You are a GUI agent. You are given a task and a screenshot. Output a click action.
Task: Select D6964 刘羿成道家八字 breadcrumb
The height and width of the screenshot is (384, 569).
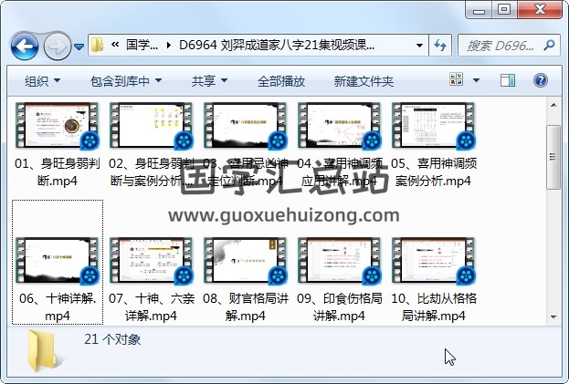(x=277, y=46)
